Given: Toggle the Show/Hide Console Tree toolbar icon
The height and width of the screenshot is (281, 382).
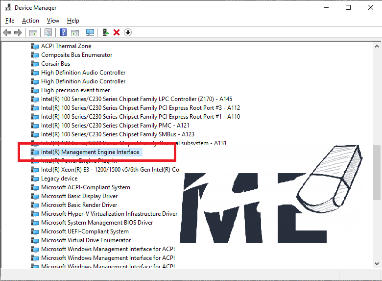Looking at the screenshot, I should click(33, 32).
